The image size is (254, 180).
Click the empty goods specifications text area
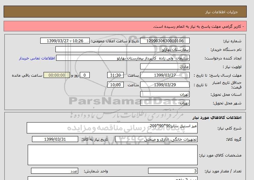tap(112, 155)
